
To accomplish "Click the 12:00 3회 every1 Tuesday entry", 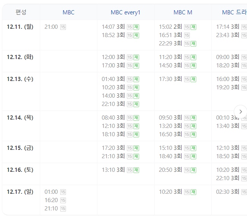I will coord(113,57).
